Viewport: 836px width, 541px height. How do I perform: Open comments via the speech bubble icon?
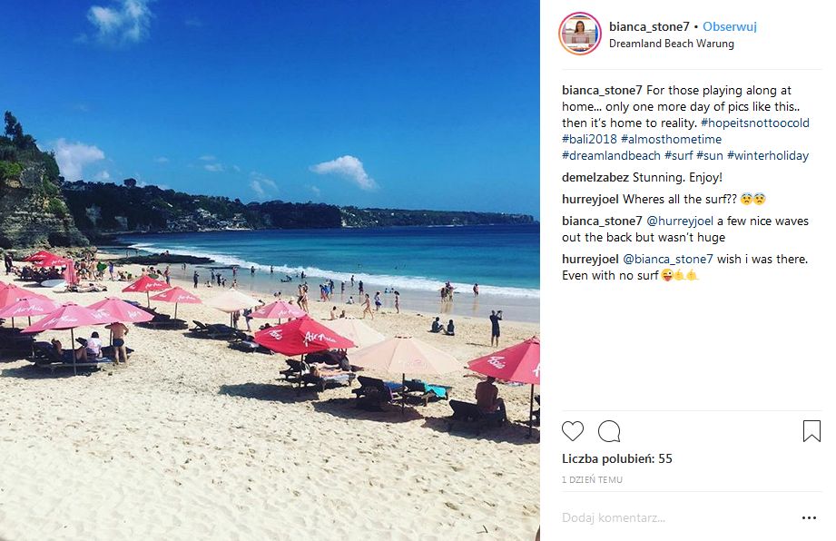pyautogui.click(x=609, y=431)
